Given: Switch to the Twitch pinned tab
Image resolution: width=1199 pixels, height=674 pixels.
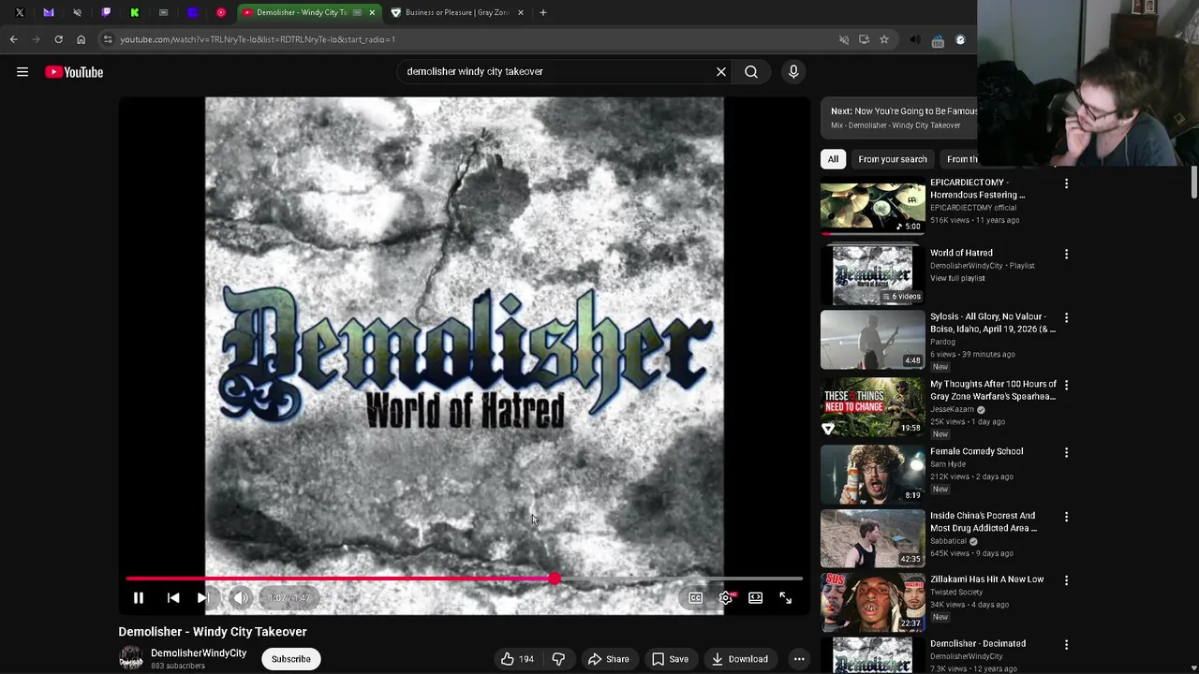Looking at the screenshot, I should click(106, 12).
